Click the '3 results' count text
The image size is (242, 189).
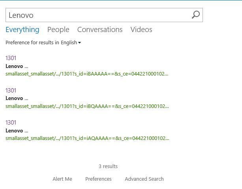point(108,166)
